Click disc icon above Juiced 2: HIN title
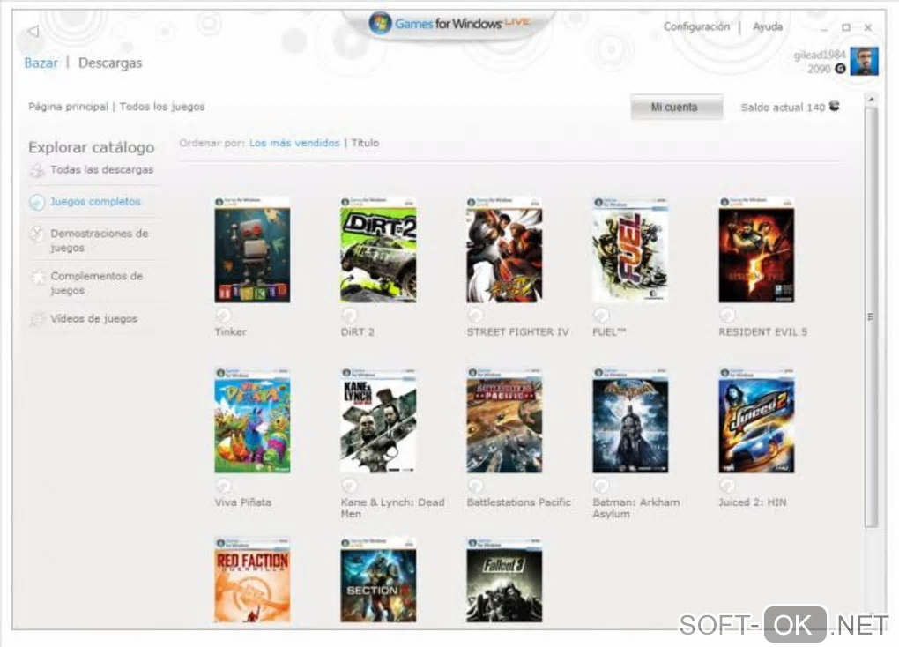Viewport: 899px width, 647px height. tap(727, 486)
